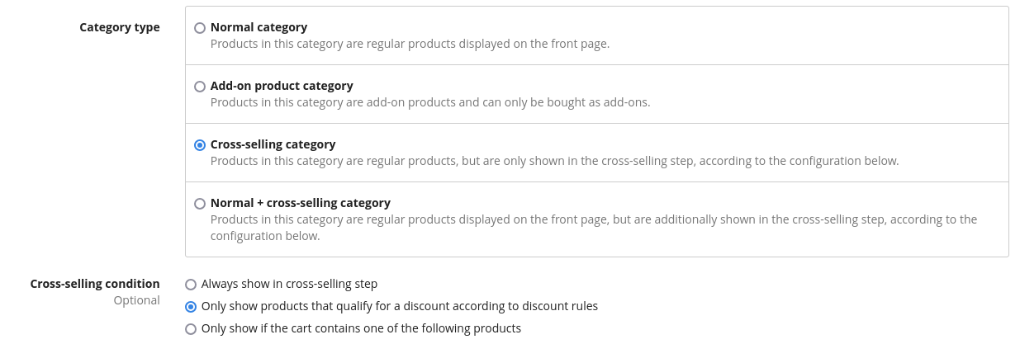Click the bold 'Add-on product category' title text

[x=282, y=86]
